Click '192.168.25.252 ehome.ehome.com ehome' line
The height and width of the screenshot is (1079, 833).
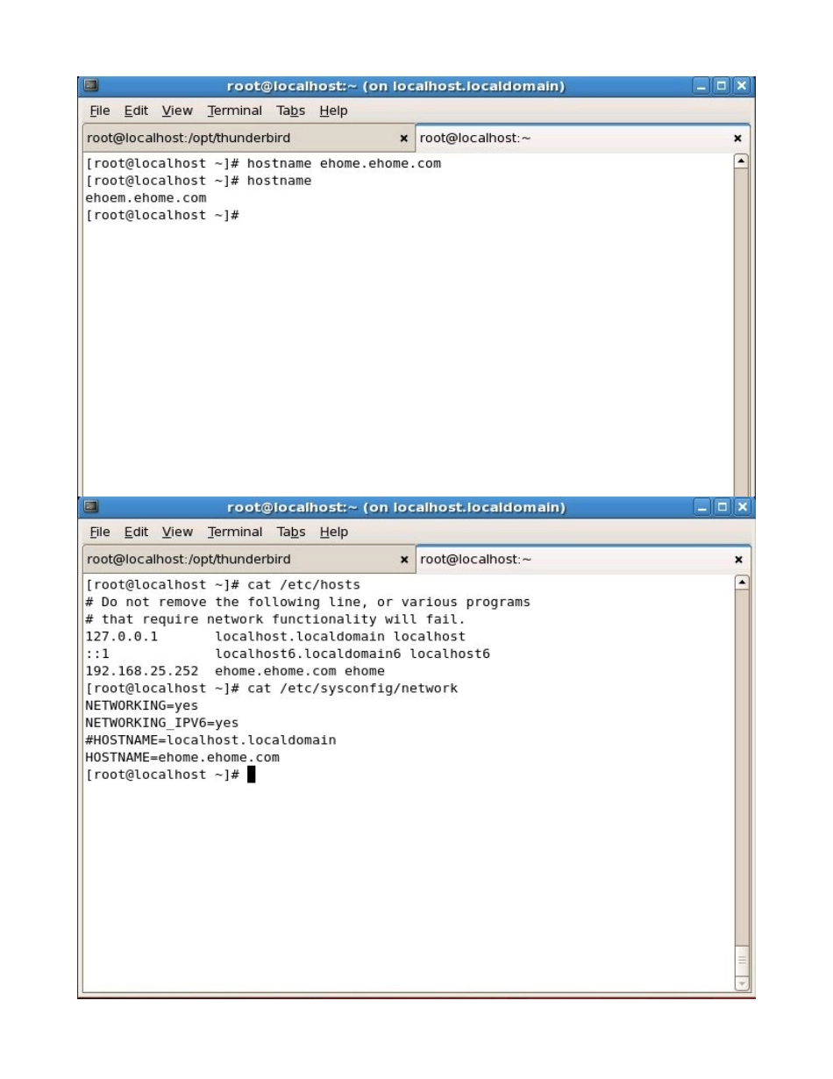point(235,671)
